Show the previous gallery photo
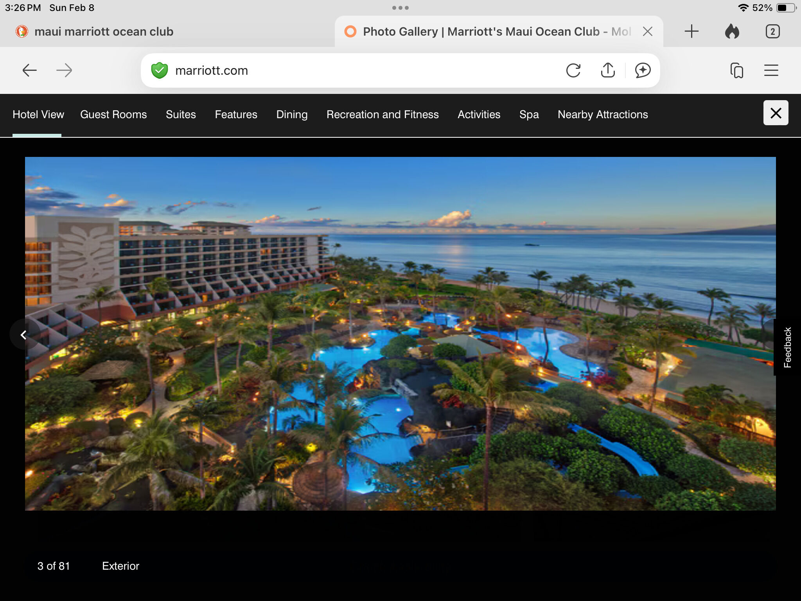801x601 pixels. (24, 335)
